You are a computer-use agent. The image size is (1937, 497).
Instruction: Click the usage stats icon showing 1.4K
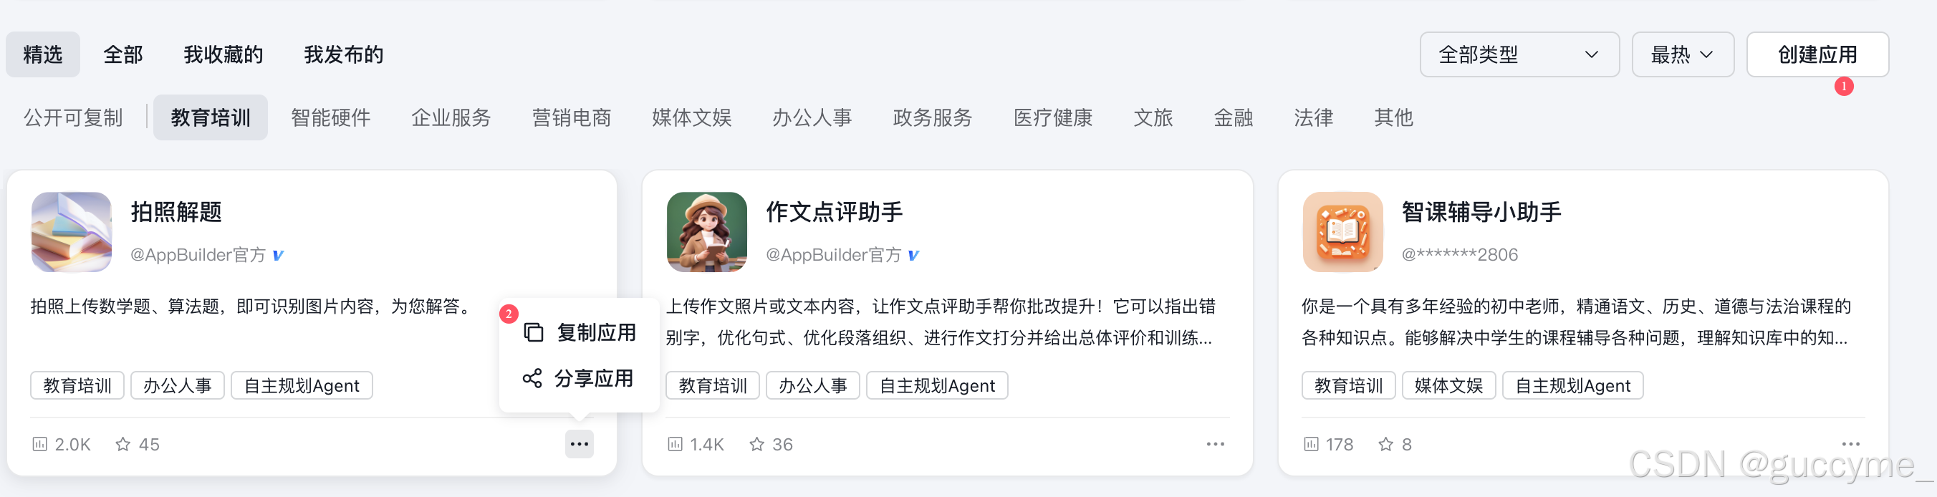(675, 443)
